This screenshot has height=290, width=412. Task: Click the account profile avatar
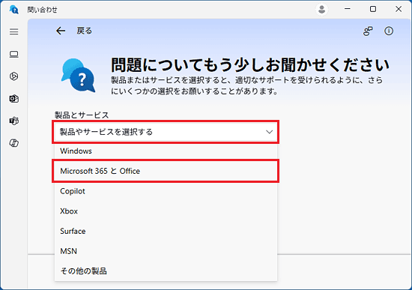pyautogui.click(x=321, y=10)
